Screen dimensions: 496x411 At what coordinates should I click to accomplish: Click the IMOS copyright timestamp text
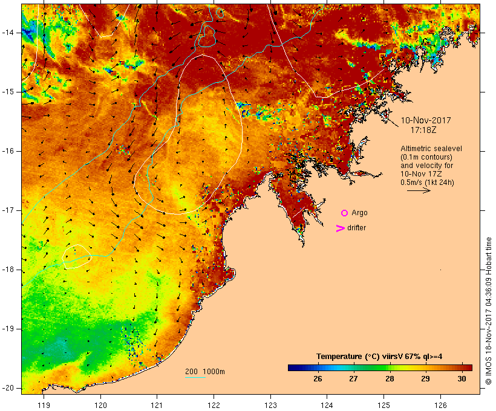(x=488, y=311)
